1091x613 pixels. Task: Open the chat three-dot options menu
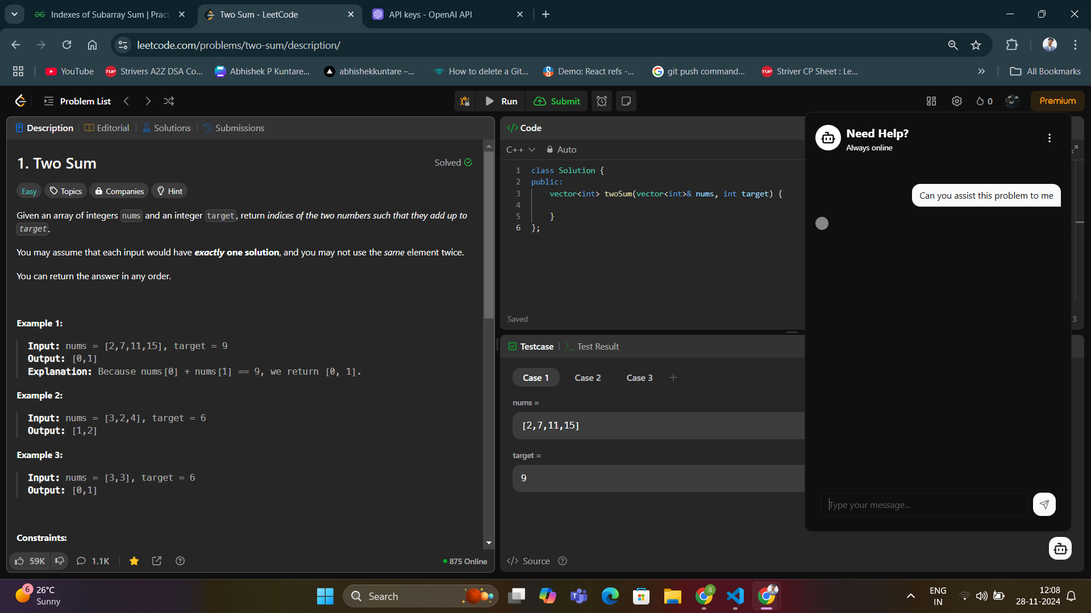tap(1049, 138)
